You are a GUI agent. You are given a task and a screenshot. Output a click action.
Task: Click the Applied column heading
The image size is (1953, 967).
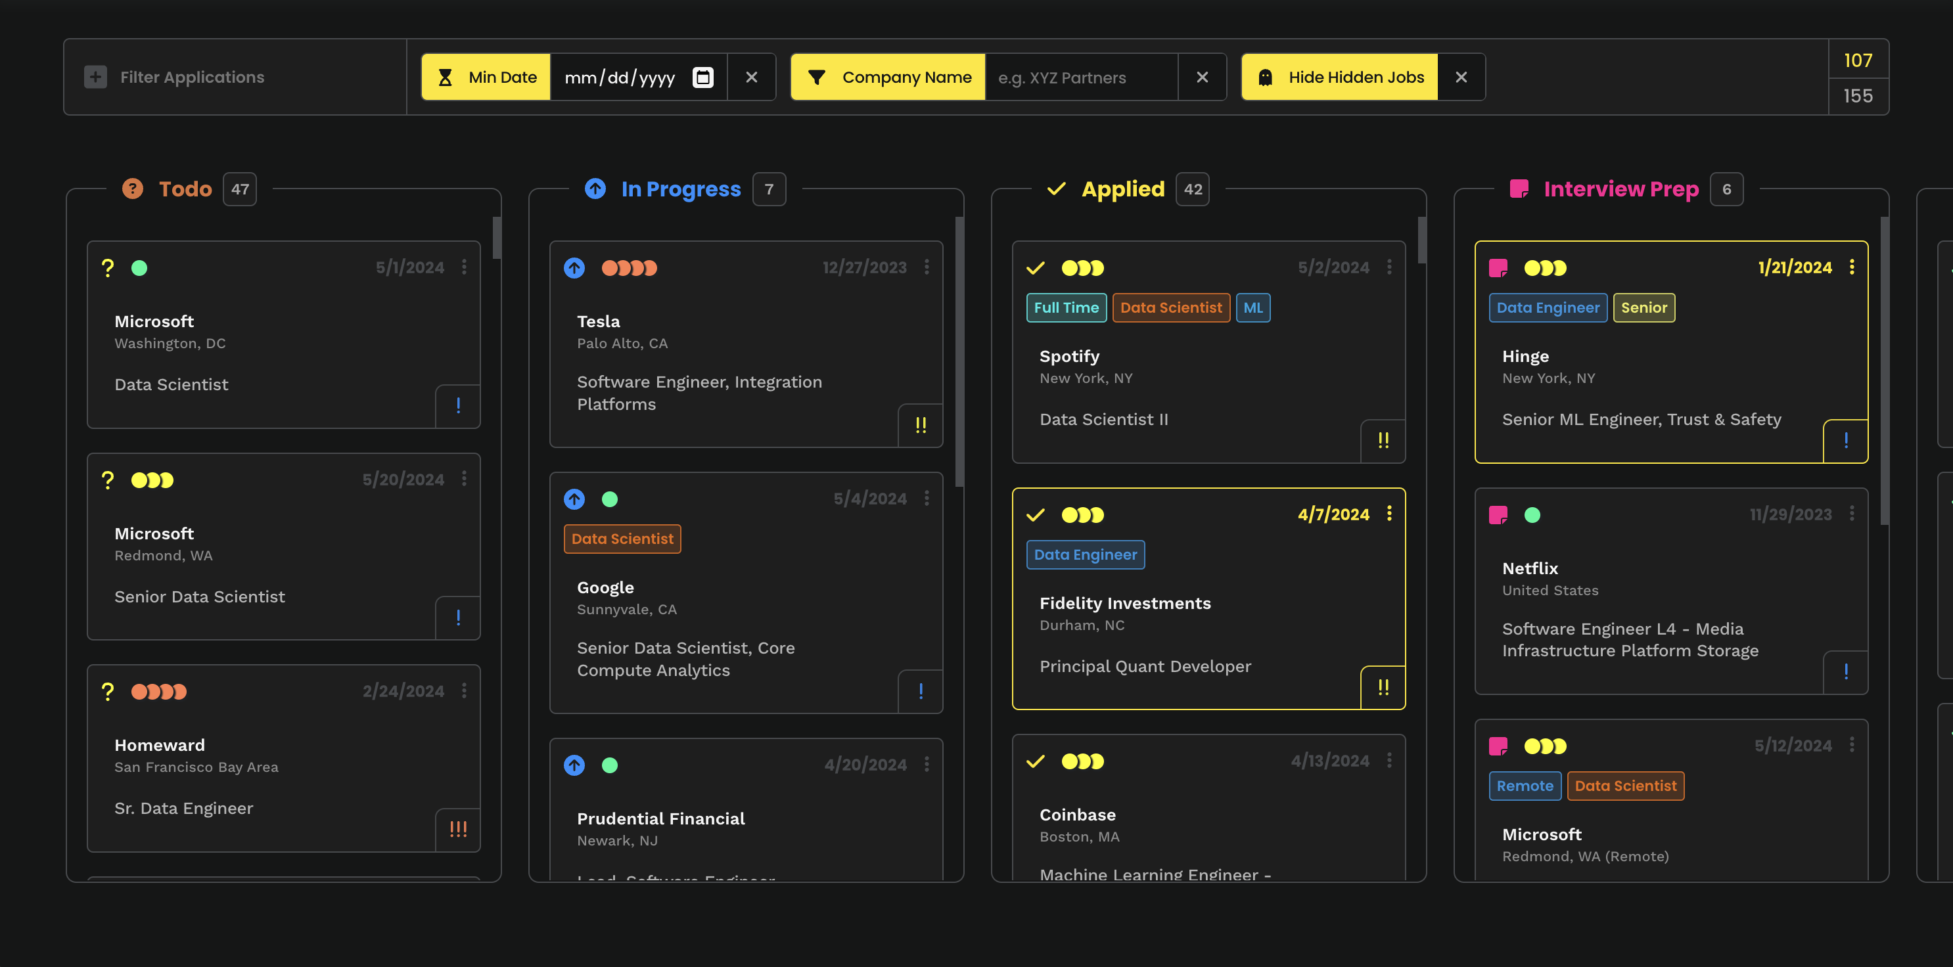(1123, 189)
